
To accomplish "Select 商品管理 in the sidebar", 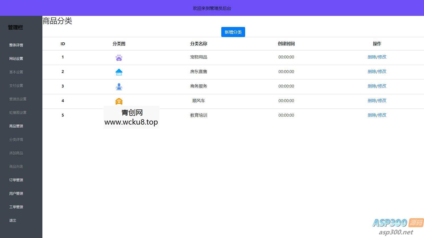I will [16, 126].
